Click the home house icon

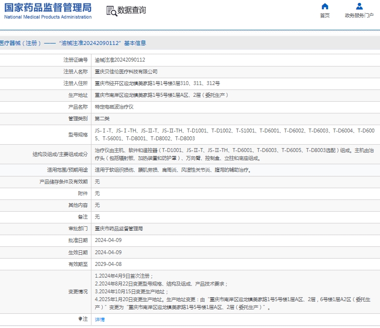[325, 6]
